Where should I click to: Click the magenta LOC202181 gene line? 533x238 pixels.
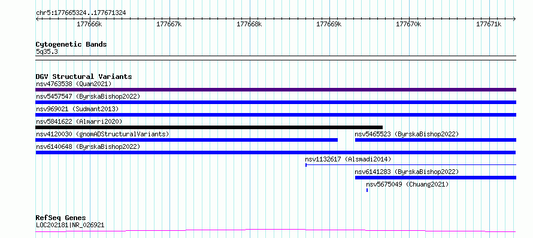click(x=275, y=231)
